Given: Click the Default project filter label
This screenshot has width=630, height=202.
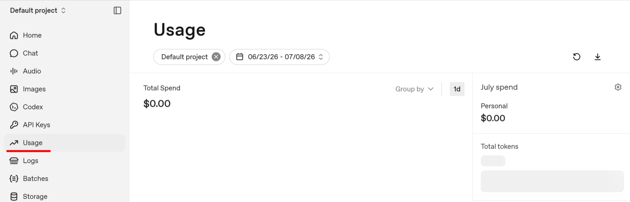Looking at the screenshot, I should tap(184, 57).
